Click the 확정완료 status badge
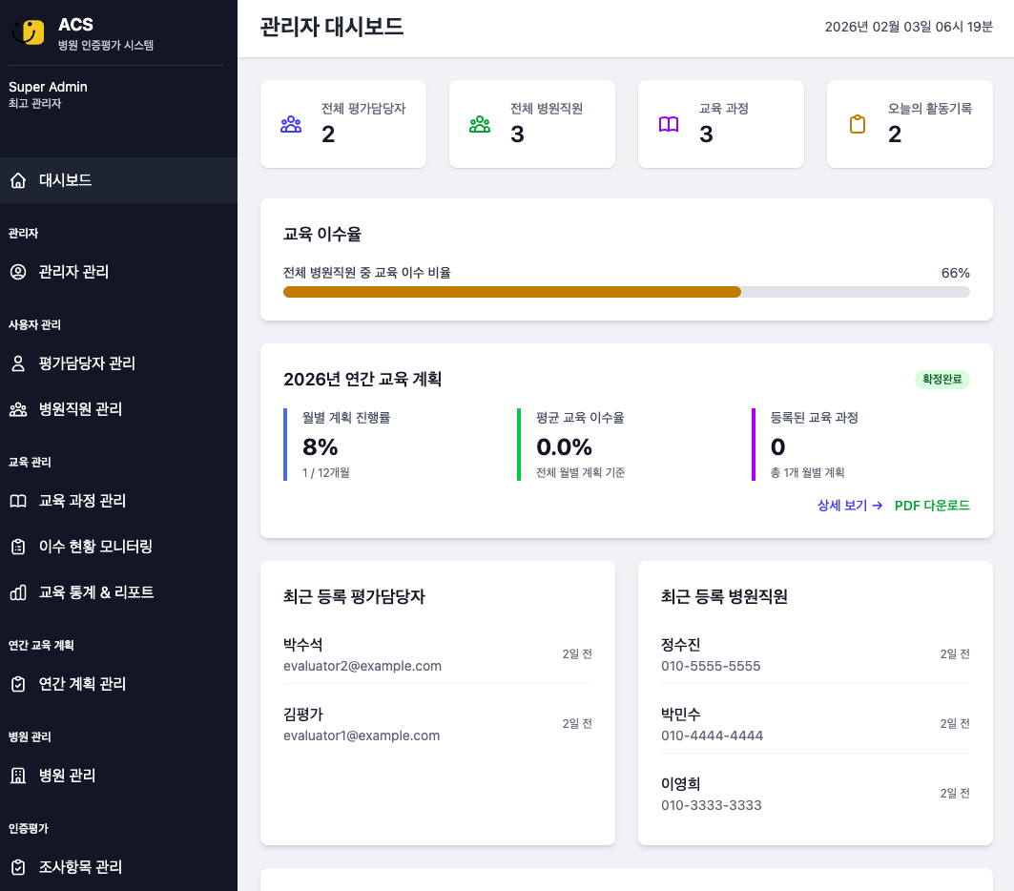This screenshot has width=1014, height=891. tap(942, 380)
